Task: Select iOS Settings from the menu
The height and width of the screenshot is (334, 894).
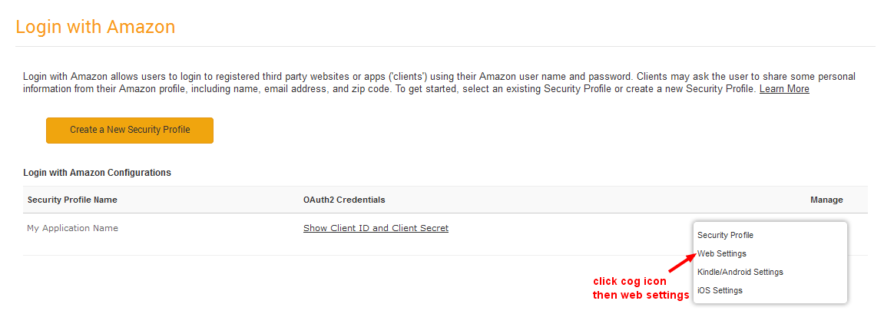Action: click(720, 290)
